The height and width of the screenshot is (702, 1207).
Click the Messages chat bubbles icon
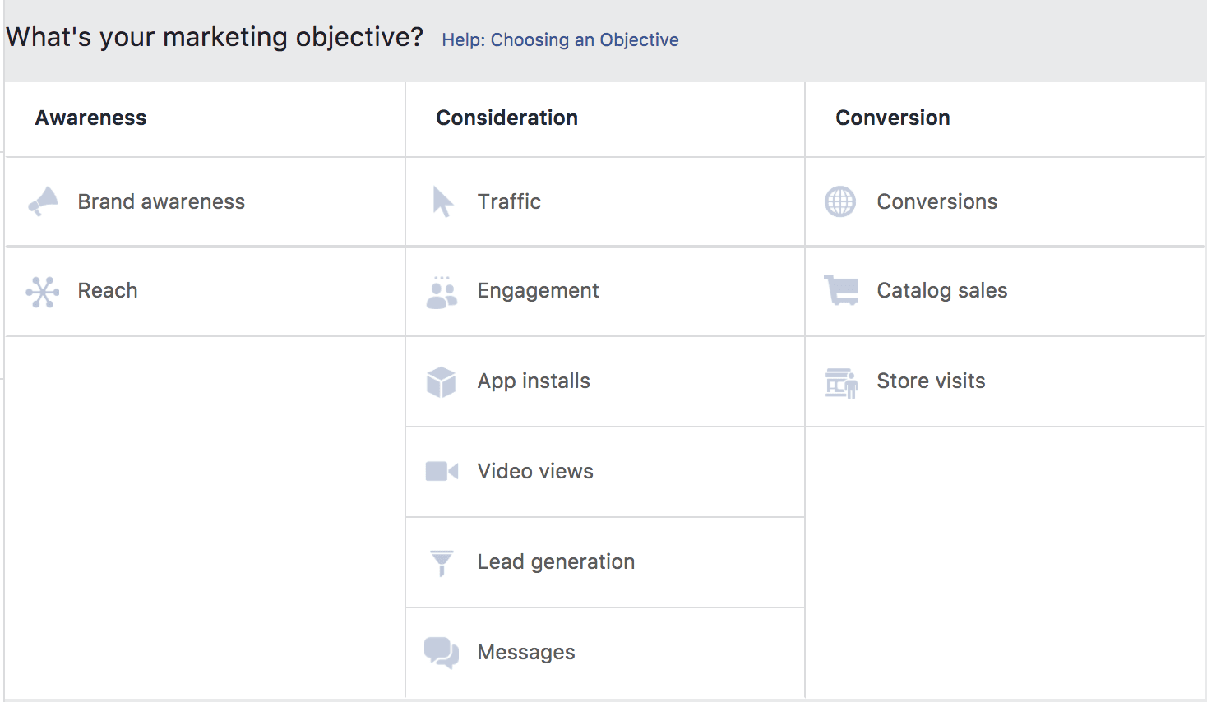click(x=442, y=653)
